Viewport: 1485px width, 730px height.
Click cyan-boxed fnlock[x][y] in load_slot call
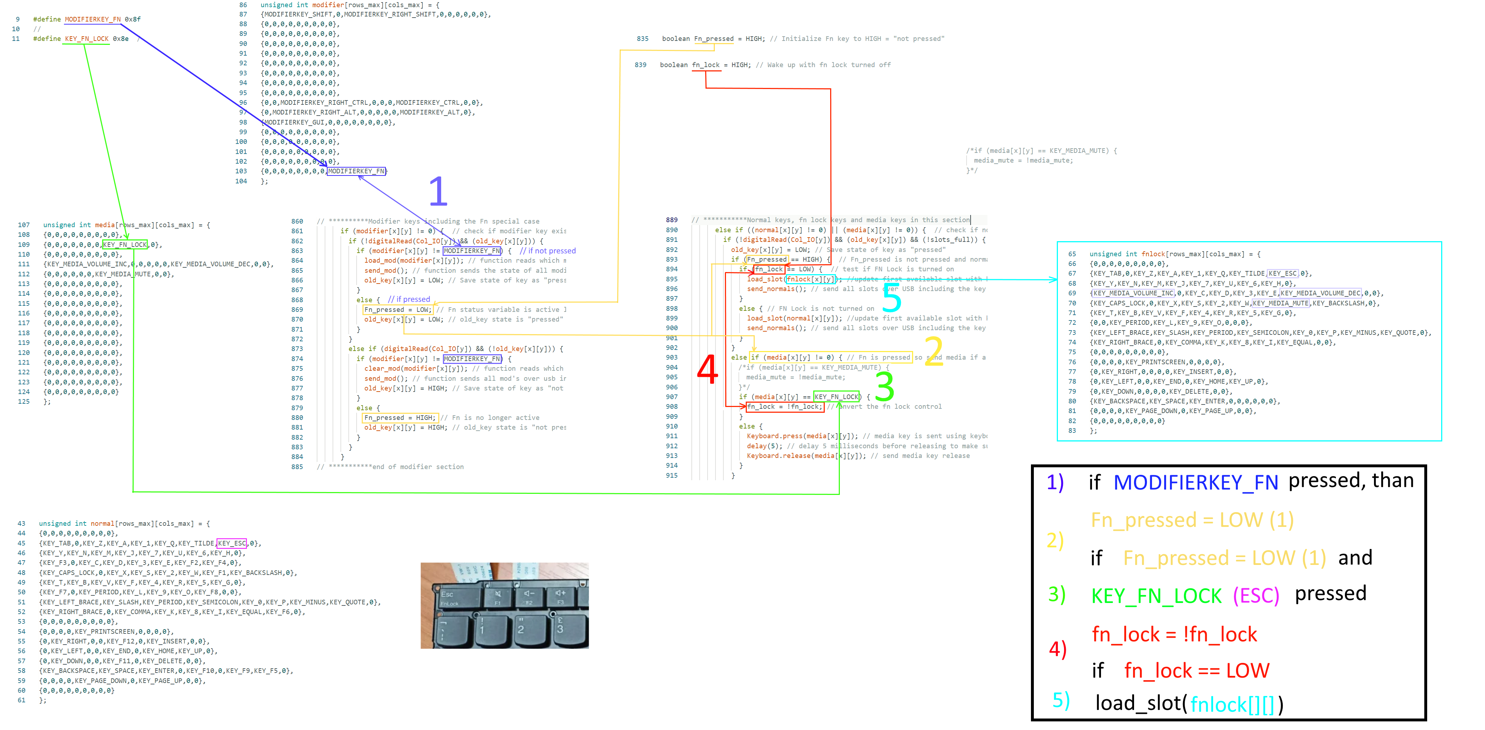click(x=810, y=279)
